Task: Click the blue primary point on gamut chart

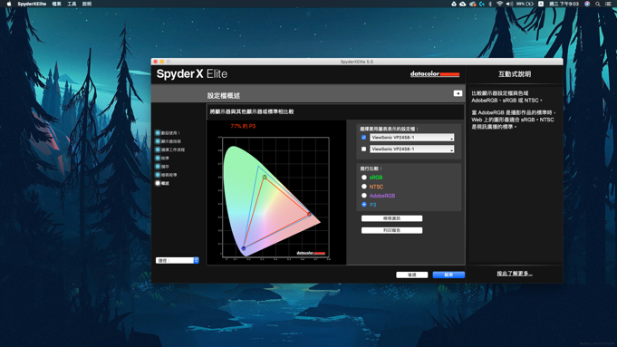Action: click(244, 248)
